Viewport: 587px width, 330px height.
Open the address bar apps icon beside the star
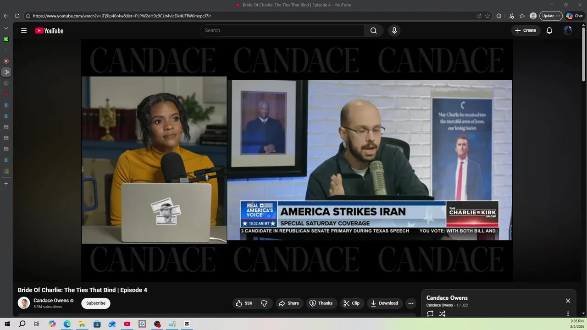click(x=479, y=16)
